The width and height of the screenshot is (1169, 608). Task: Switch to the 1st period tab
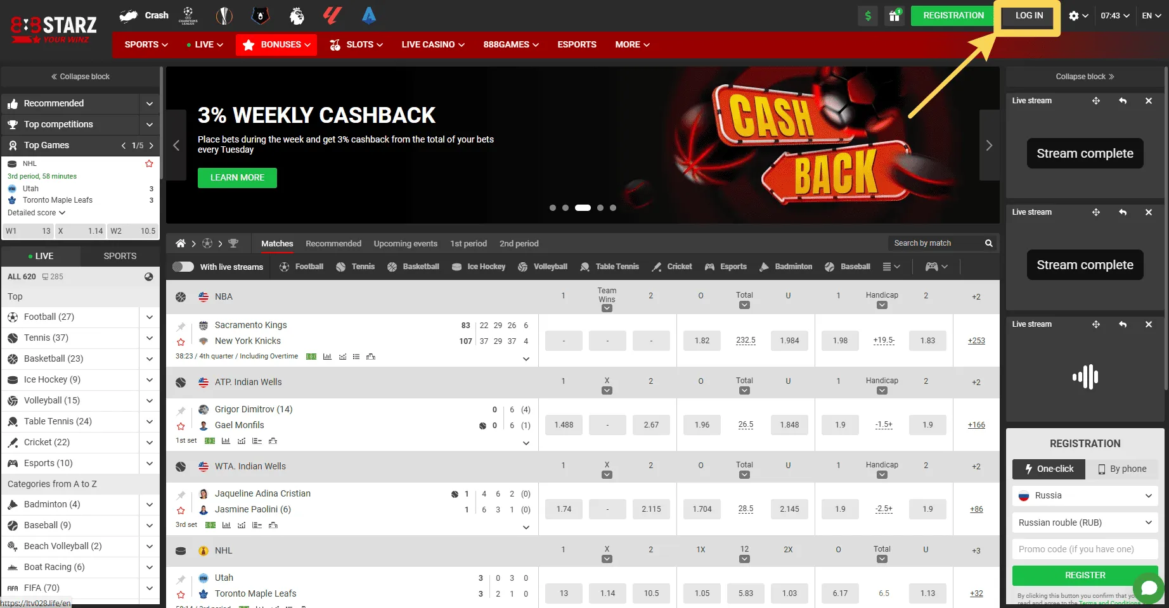468,243
